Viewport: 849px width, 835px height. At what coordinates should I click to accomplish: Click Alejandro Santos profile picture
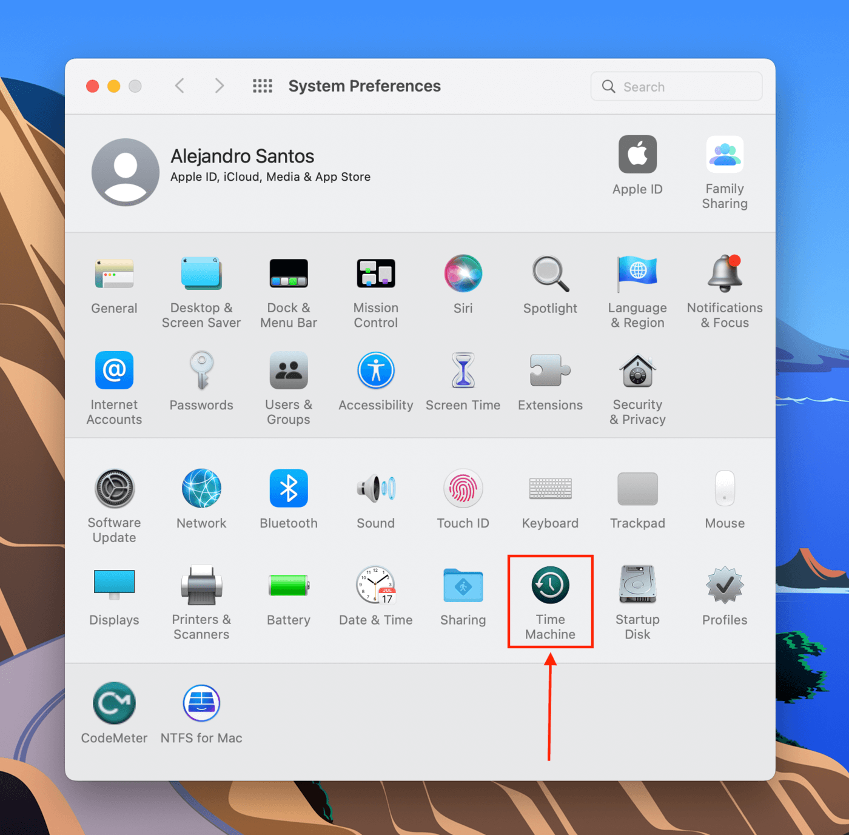coord(125,172)
